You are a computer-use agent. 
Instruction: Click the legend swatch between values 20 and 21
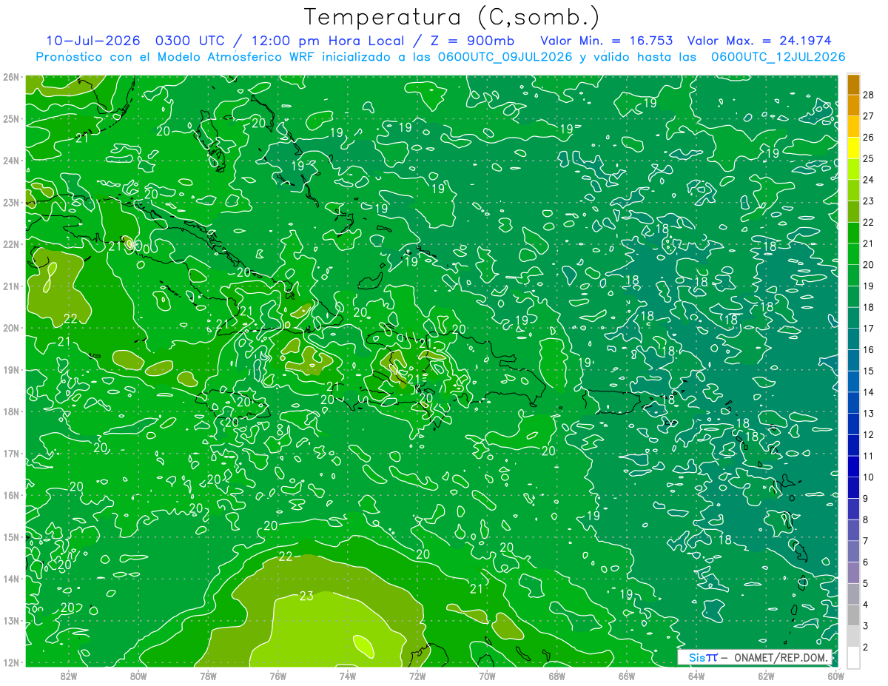click(853, 254)
